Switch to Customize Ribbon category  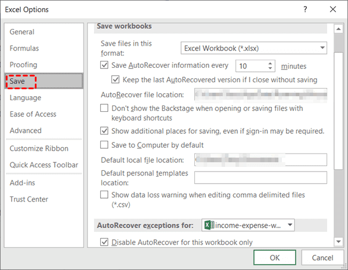coord(39,148)
